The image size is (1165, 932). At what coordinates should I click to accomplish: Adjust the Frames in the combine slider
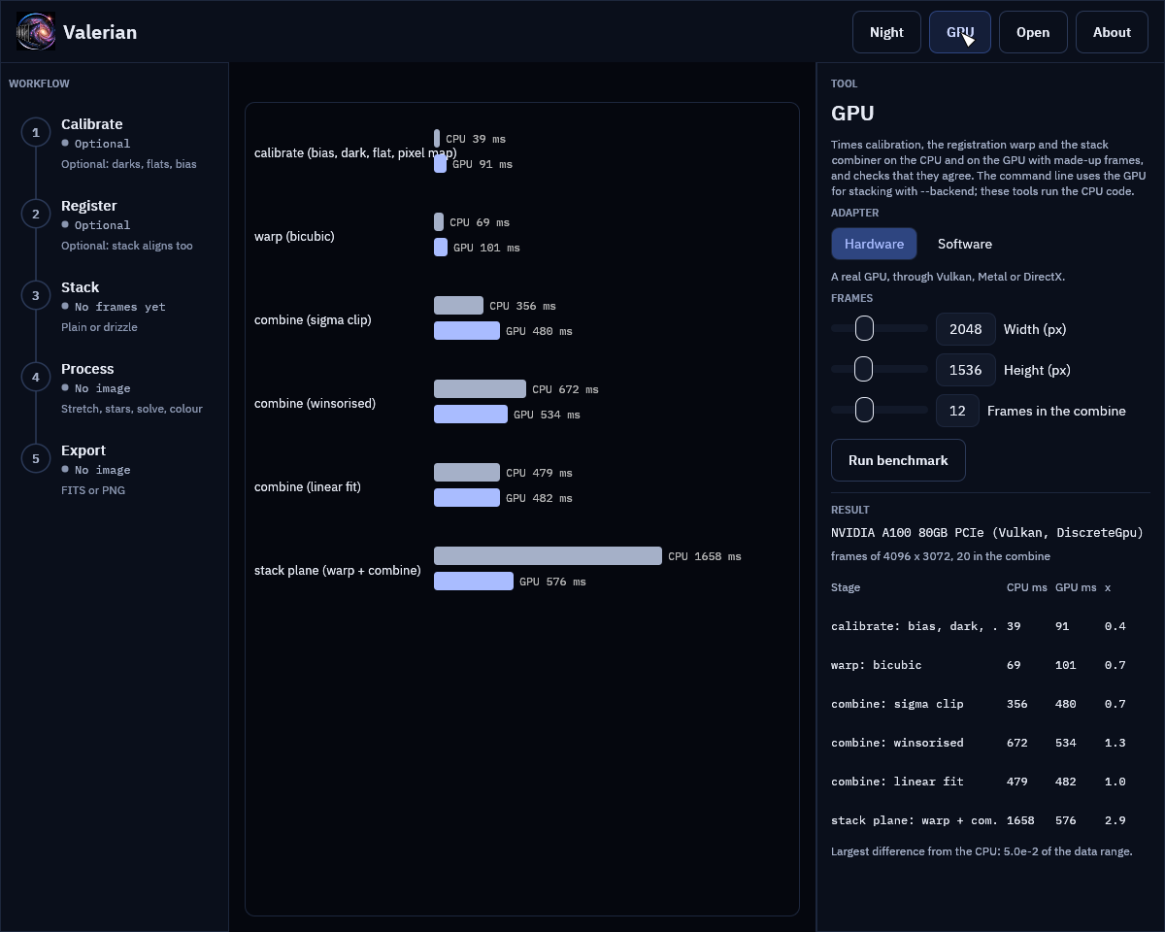880,411
